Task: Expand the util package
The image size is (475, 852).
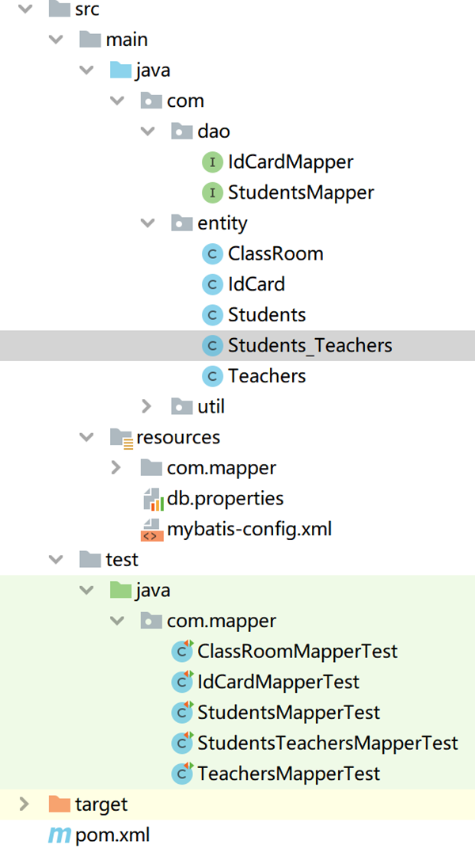Action: click(147, 406)
